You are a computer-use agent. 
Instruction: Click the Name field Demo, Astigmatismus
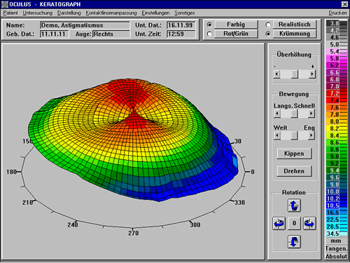85,25
